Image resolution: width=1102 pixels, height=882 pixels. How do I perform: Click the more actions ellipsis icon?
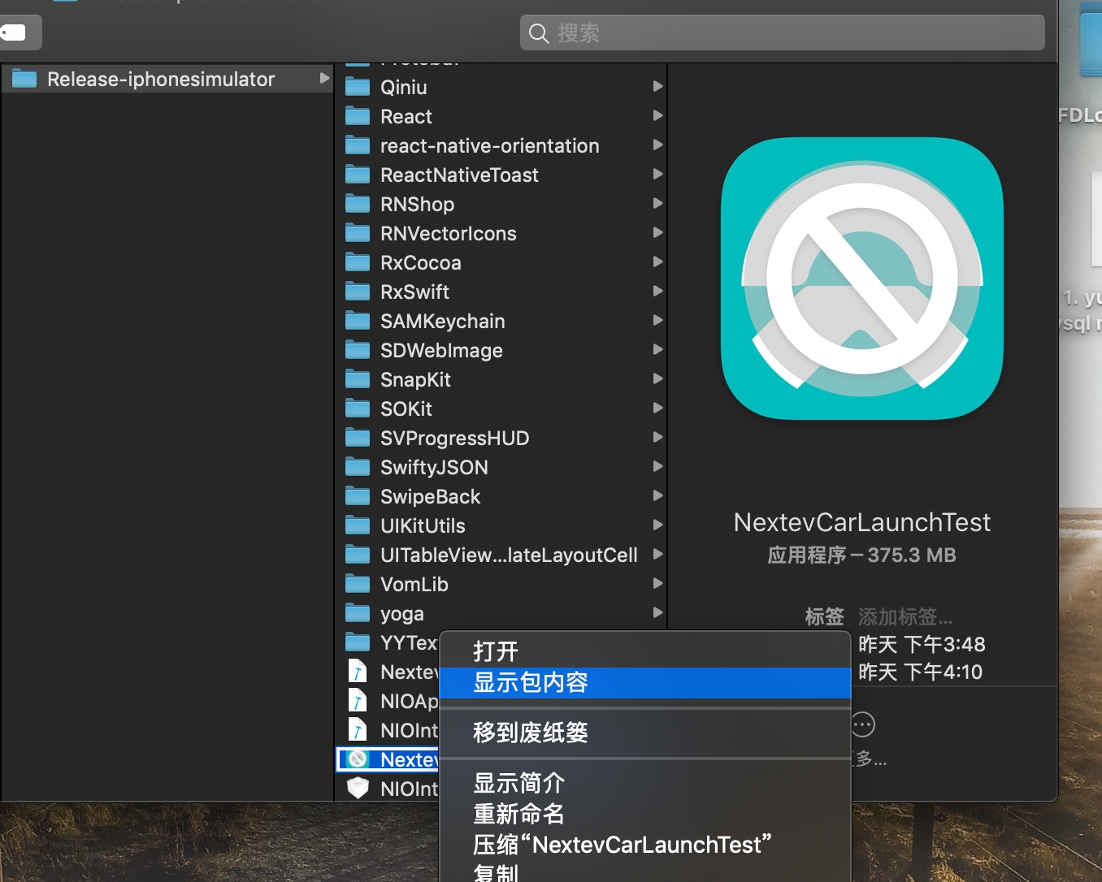[863, 724]
